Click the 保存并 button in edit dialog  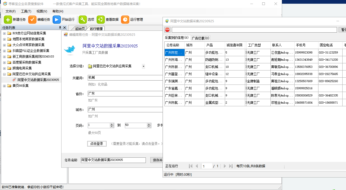156,160
